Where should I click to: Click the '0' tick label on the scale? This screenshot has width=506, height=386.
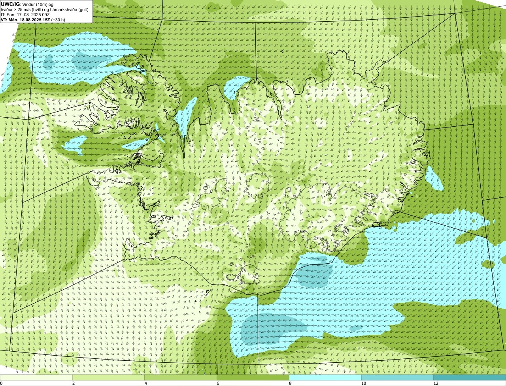click(2, 383)
